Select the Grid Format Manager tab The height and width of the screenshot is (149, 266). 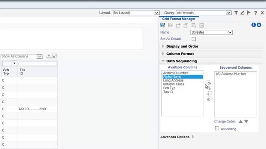[179, 19]
